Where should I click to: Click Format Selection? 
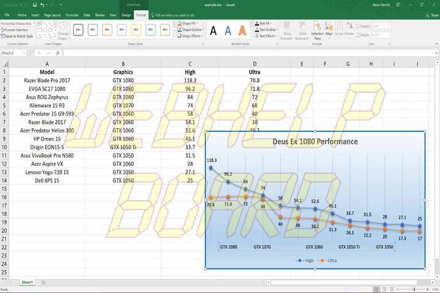(x=15, y=30)
